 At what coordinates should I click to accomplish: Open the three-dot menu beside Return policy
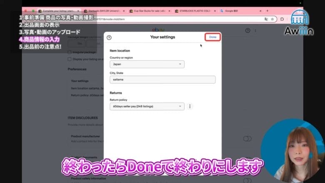[x=190, y=106]
